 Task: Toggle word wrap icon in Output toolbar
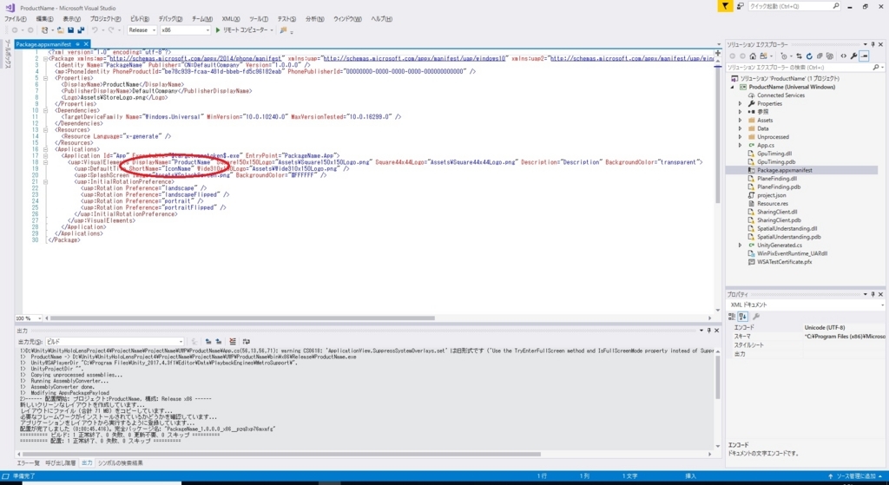(246, 342)
